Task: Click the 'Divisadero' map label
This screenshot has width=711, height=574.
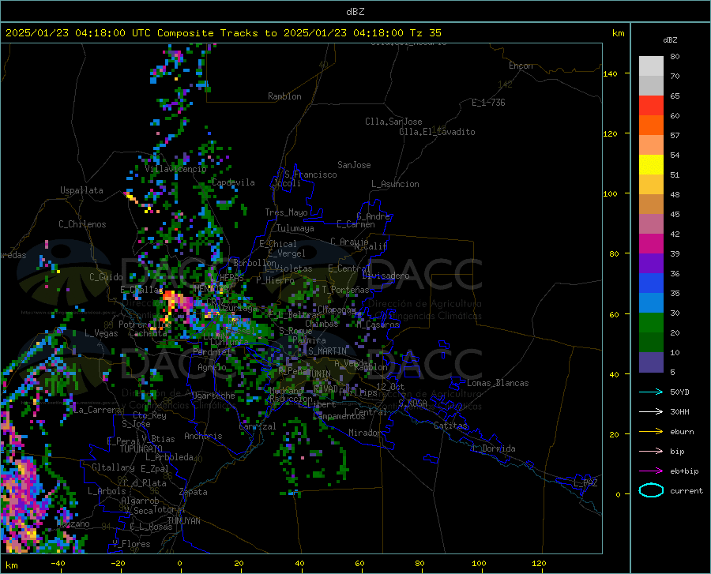Action: pos(386,276)
